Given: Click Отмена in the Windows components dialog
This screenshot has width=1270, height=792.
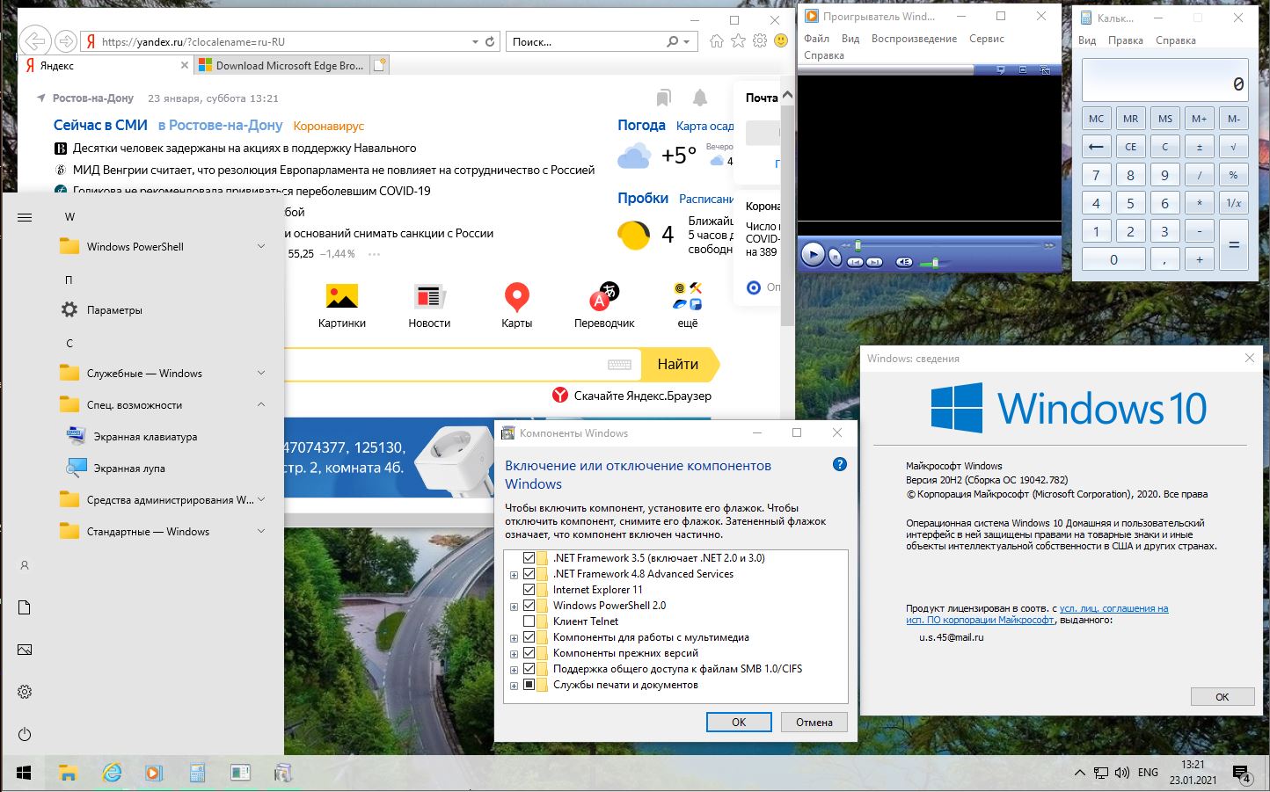Looking at the screenshot, I should coord(814,722).
